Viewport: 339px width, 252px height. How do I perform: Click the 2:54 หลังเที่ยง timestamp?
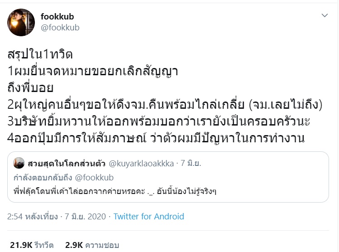31,216
